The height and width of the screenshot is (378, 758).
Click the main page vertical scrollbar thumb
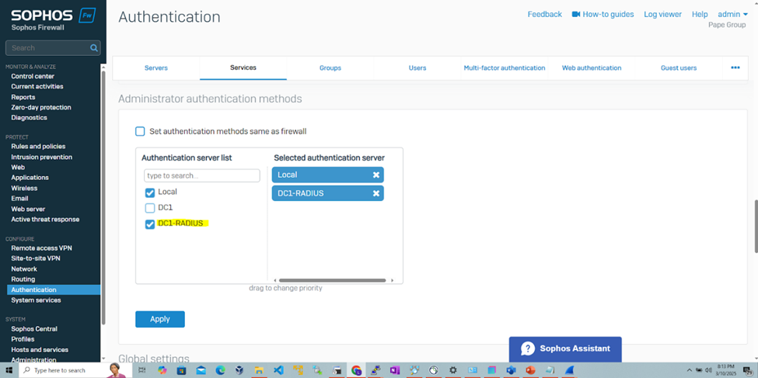[x=756, y=226]
